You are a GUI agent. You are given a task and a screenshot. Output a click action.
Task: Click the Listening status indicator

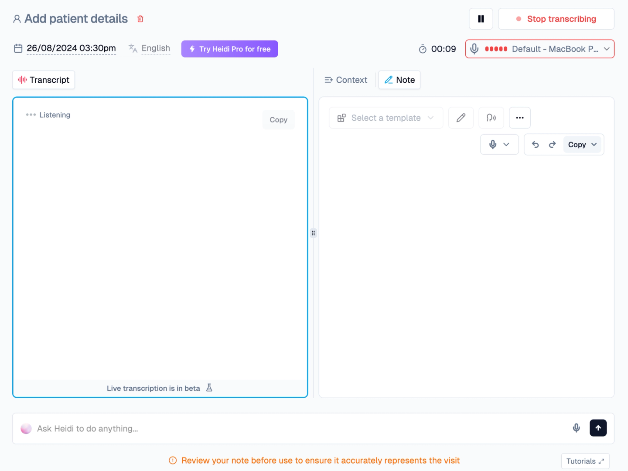(x=48, y=115)
